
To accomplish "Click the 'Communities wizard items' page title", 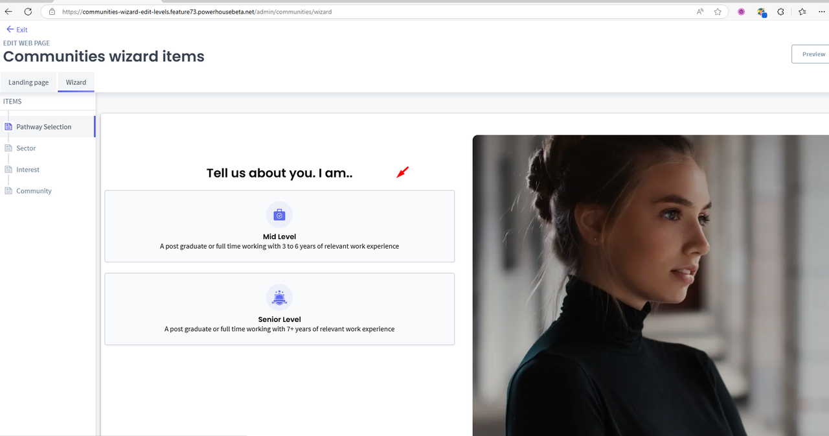I will (x=104, y=56).
